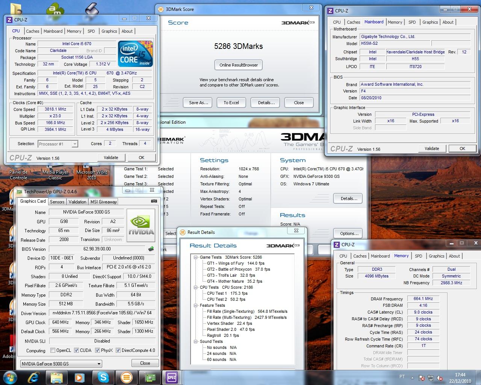Click the network tray icon
The width and height of the screenshot is (481, 385).
pyautogui.click(x=431, y=377)
